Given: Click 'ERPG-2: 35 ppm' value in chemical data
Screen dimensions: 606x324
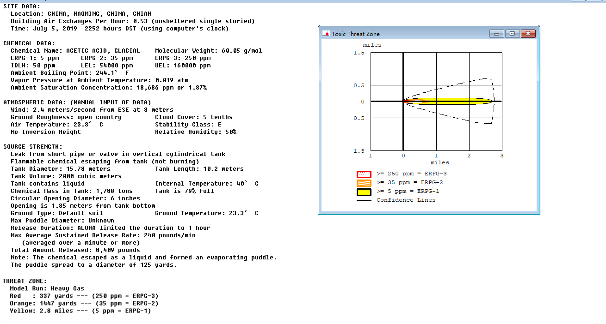Looking at the screenshot, I should click(107, 58).
